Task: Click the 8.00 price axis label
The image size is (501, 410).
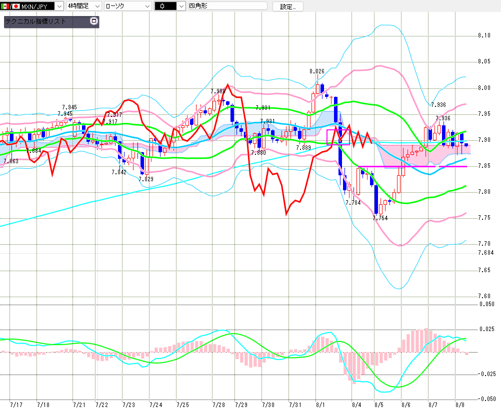Action: 484,88
